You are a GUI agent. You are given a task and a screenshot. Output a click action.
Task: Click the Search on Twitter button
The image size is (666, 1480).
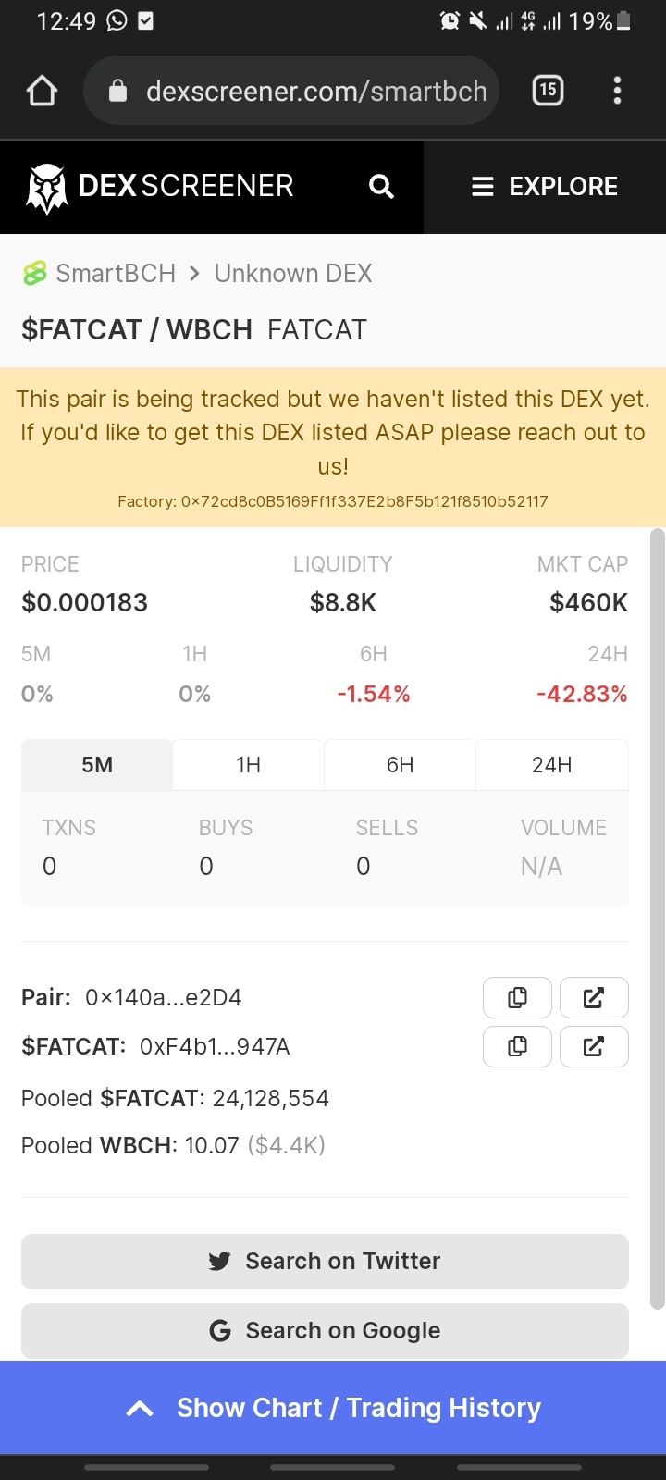coord(325,1262)
